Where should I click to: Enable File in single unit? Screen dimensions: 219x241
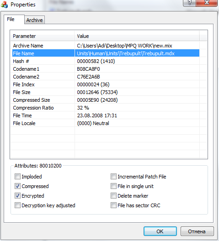click(113, 186)
